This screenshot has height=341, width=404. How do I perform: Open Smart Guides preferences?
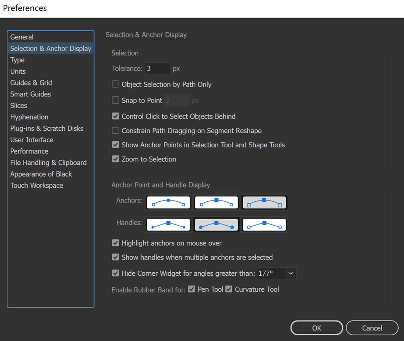[x=51, y=94]
